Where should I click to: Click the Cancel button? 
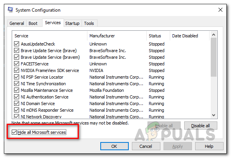pyautogui.click(x=146, y=146)
